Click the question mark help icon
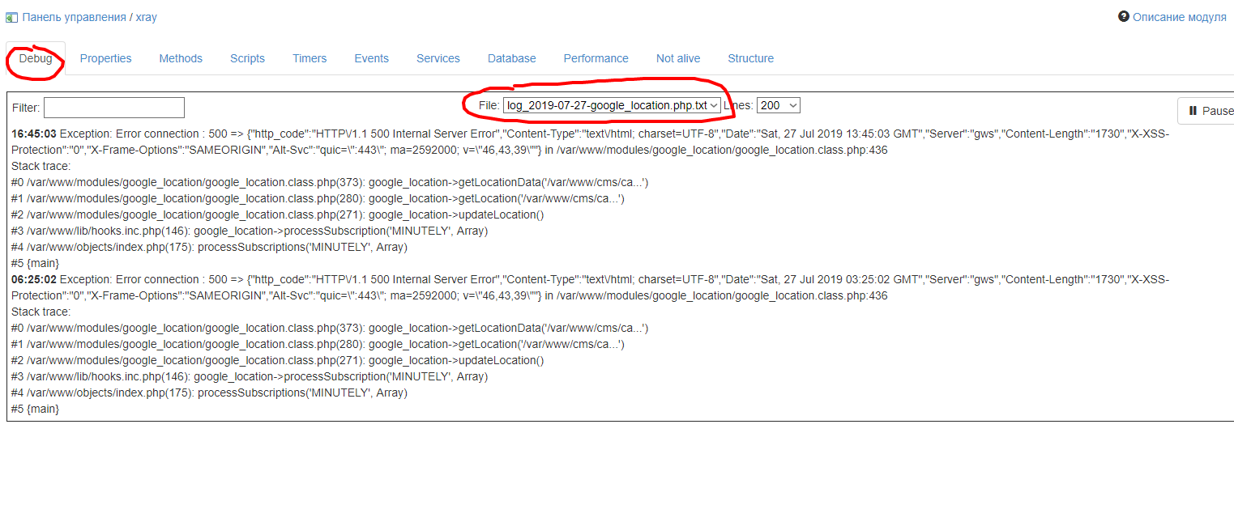 1123,16
